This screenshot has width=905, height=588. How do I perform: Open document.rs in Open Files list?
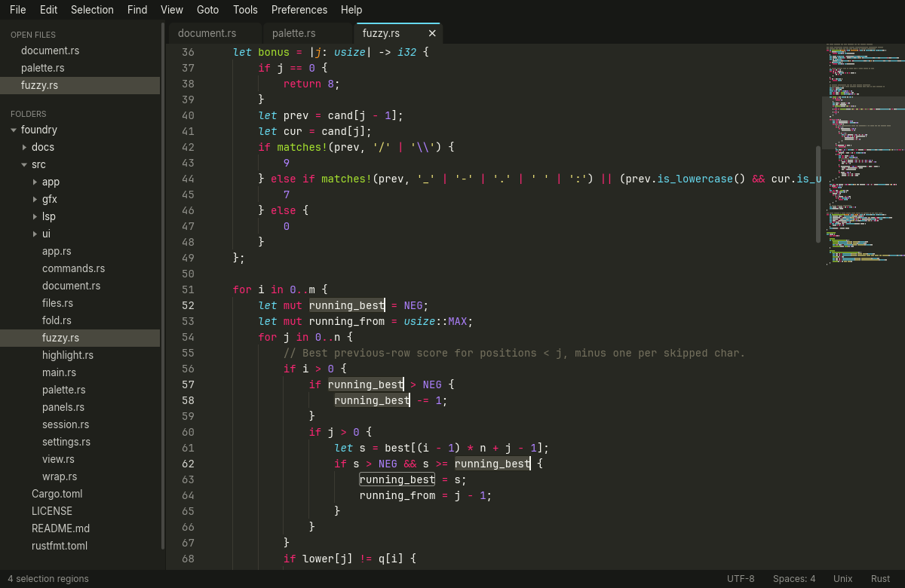(80, 51)
